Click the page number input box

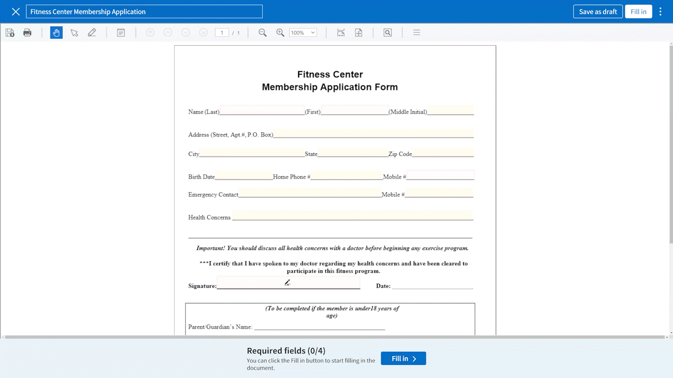(222, 33)
